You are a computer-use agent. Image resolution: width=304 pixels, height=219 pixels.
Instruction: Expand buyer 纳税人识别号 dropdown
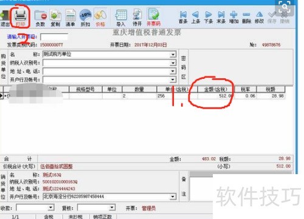click(173, 63)
